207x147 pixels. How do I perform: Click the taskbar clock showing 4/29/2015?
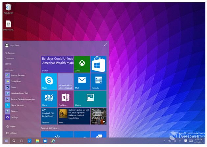tap(199, 141)
